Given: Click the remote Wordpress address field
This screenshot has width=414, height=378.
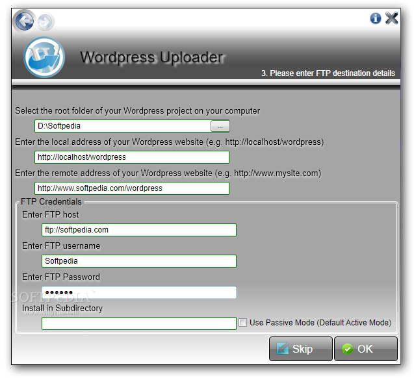Looking at the screenshot, I should coord(132,188).
